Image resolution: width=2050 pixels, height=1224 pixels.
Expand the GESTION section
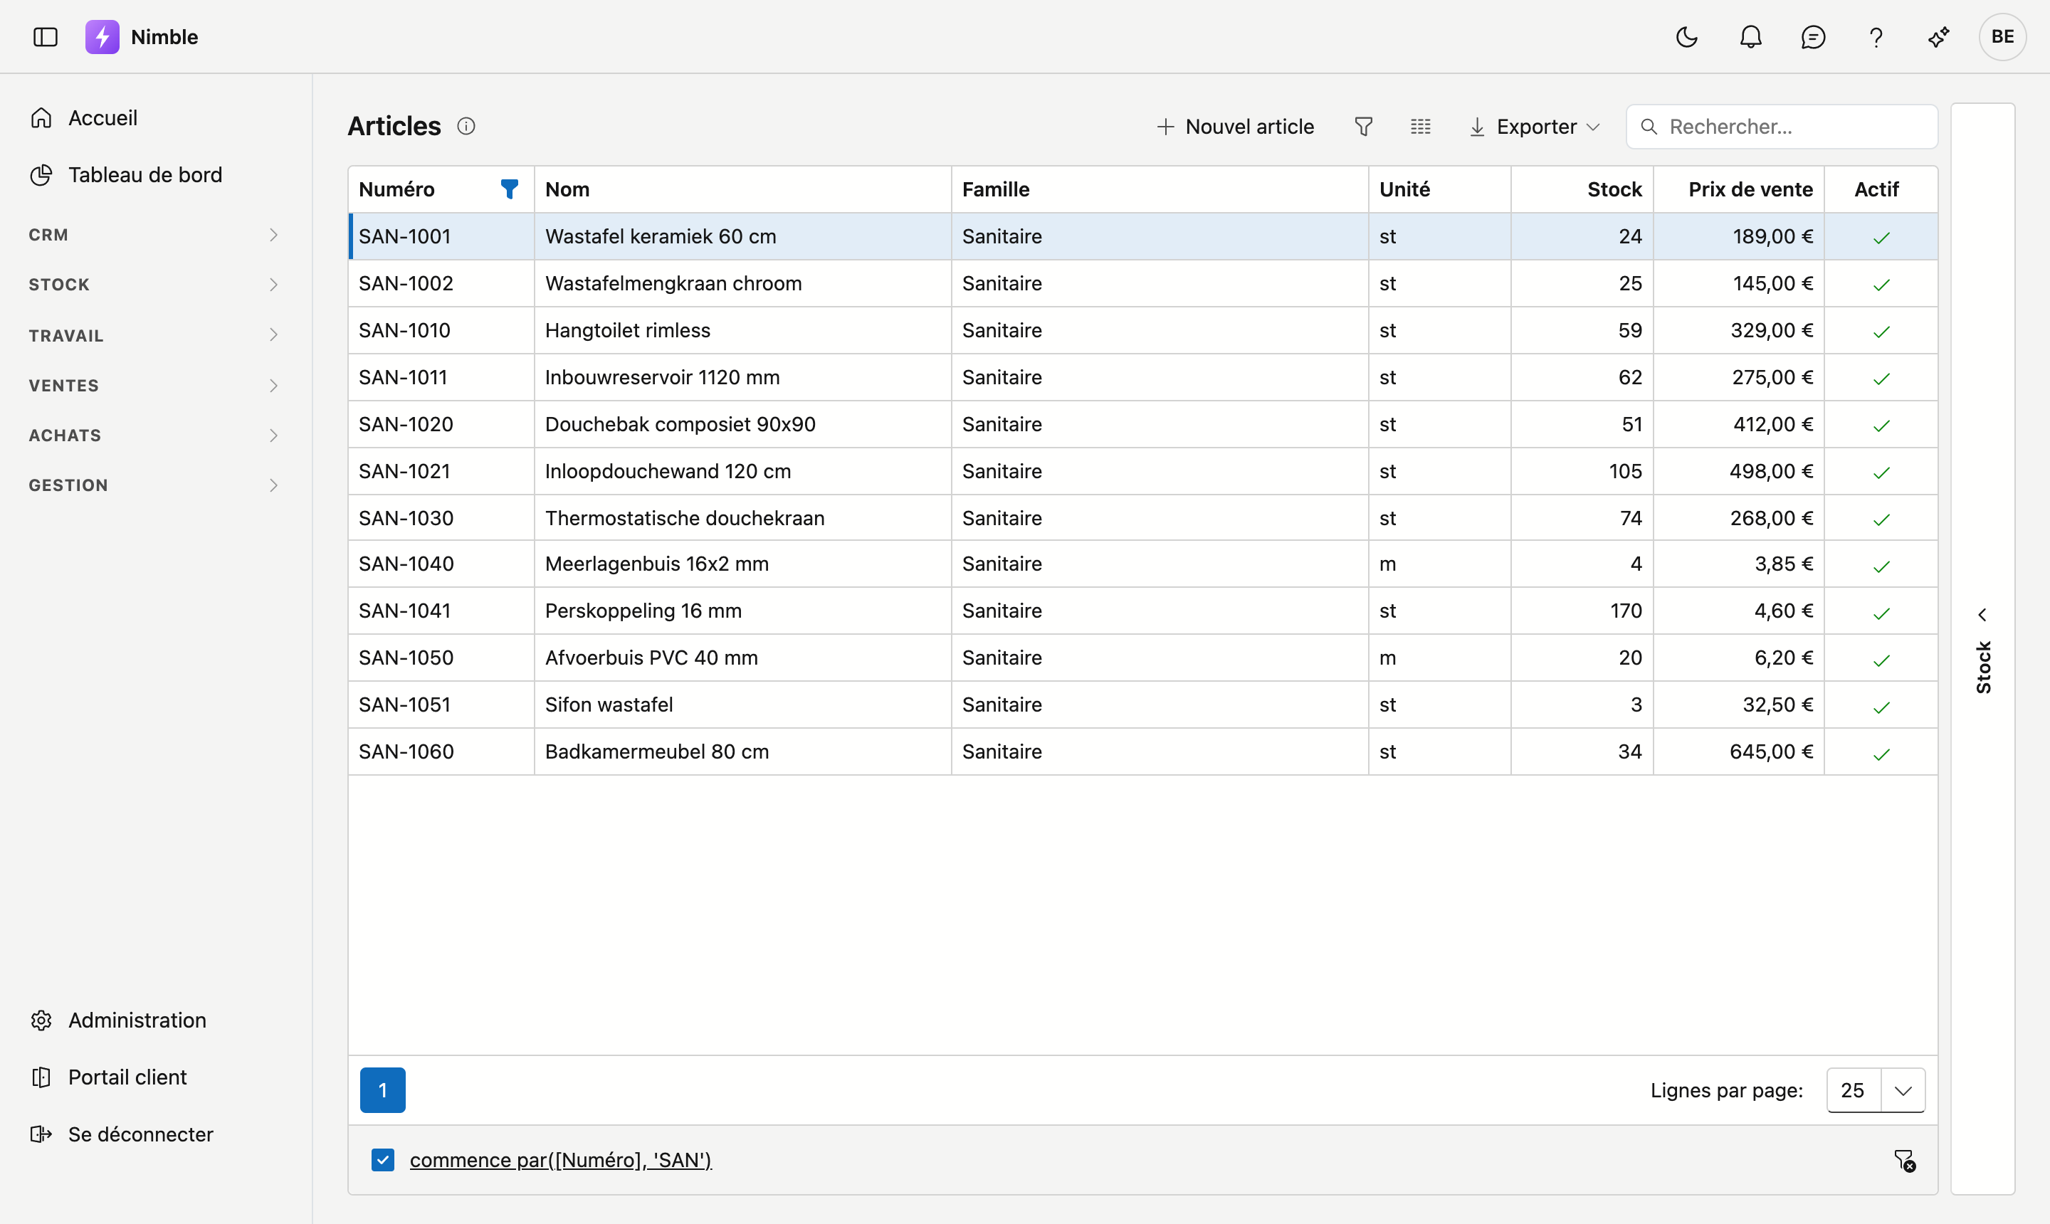click(x=155, y=485)
